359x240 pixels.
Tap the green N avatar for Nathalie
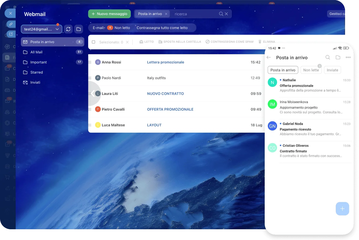(x=272, y=82)
